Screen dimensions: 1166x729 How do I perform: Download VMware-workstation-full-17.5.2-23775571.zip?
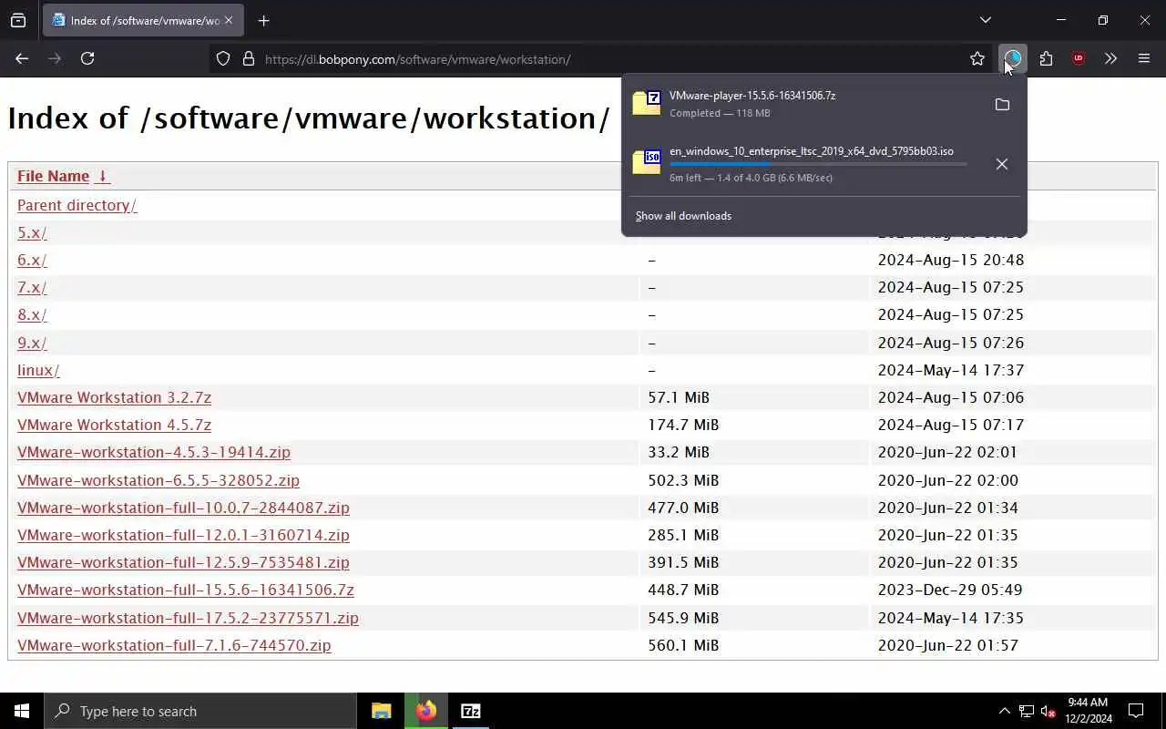(188, 618)
